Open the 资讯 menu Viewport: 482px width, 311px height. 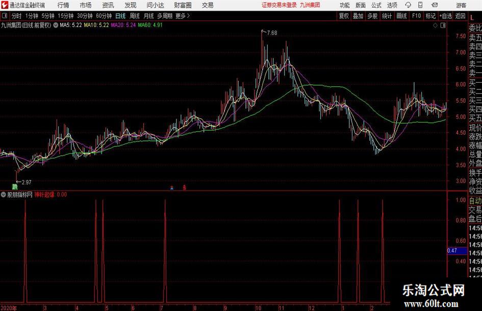108,5
